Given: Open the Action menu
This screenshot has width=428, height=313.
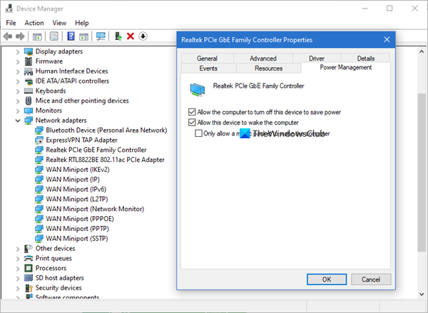Looking at the screenshot, I should [x=34, y=23].
